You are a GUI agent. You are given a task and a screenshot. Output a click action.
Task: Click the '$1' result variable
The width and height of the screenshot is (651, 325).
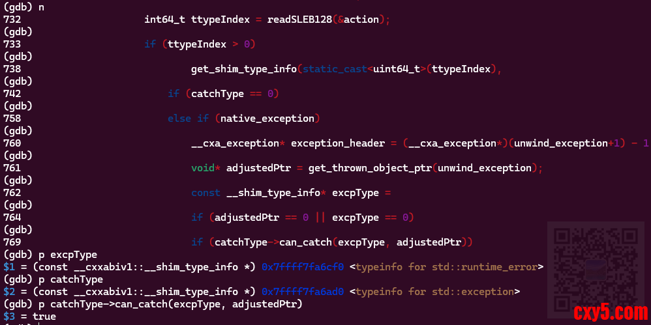pos(8,267)
